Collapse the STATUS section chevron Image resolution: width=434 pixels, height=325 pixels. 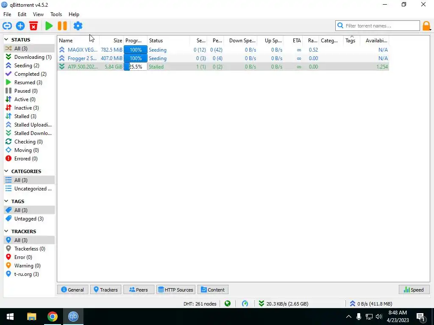point(6,40)
